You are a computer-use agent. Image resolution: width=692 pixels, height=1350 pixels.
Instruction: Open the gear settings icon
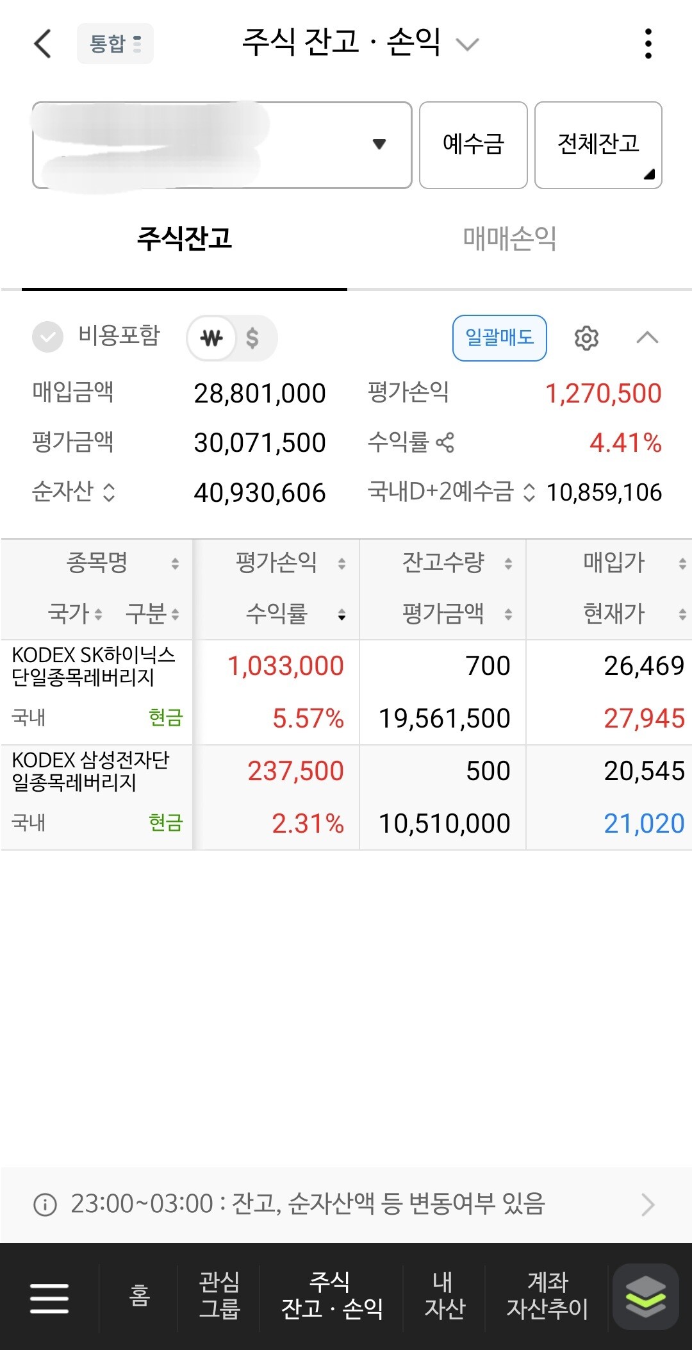[x=586, y=337]
